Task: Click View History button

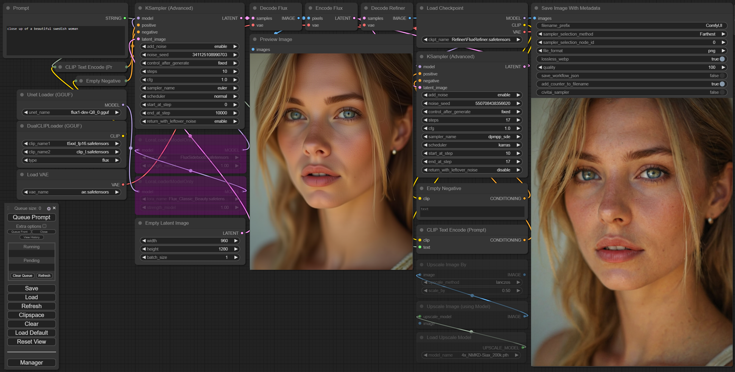Action: 32,237
